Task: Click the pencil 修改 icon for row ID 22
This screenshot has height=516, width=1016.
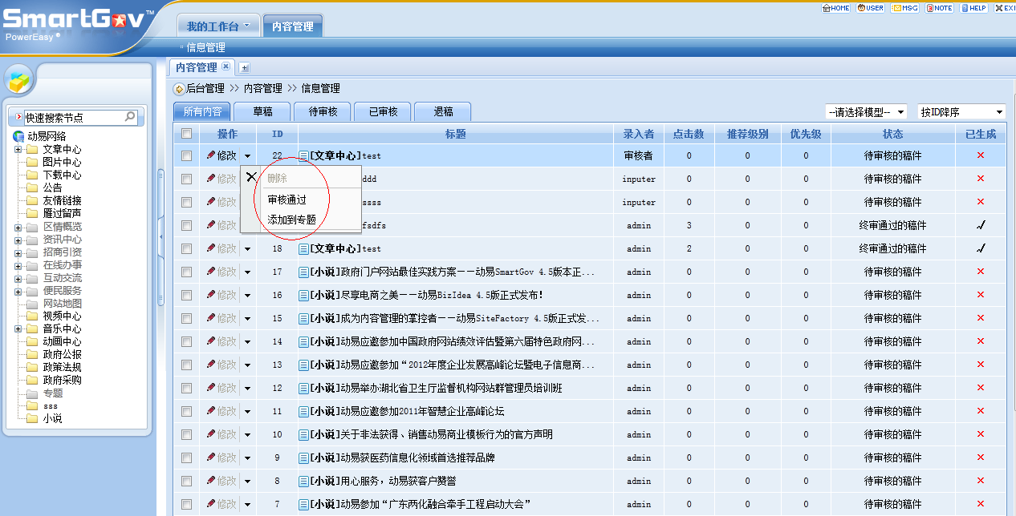Action: click(211, 155)
